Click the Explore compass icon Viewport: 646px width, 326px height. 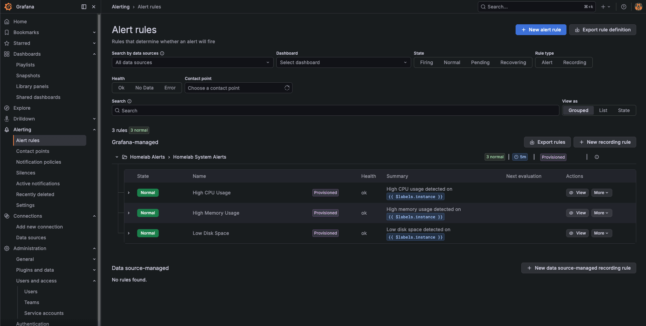click(x=7, y=108)
